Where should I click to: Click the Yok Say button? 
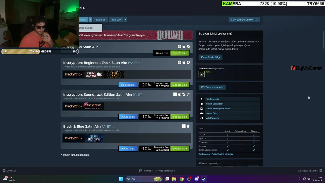point(116,20)
